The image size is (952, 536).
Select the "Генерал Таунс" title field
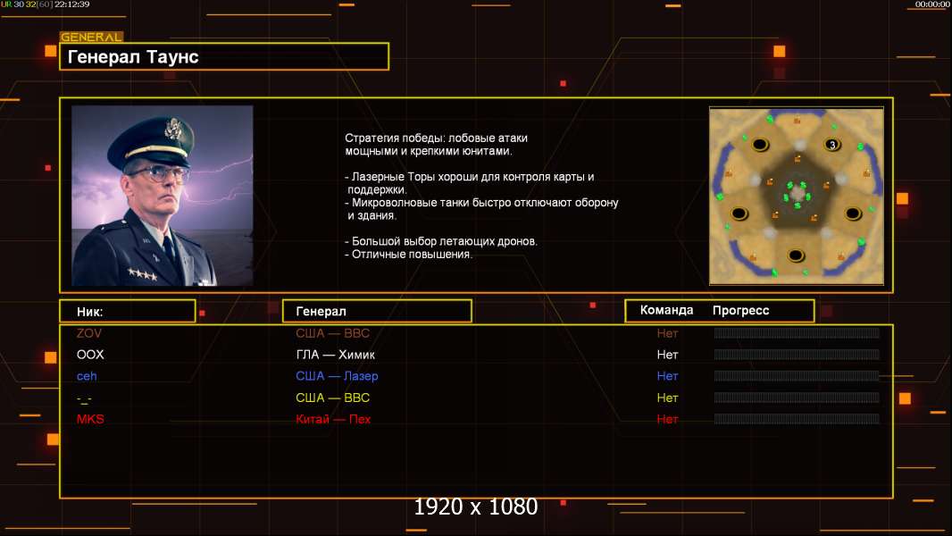point(224,56)
